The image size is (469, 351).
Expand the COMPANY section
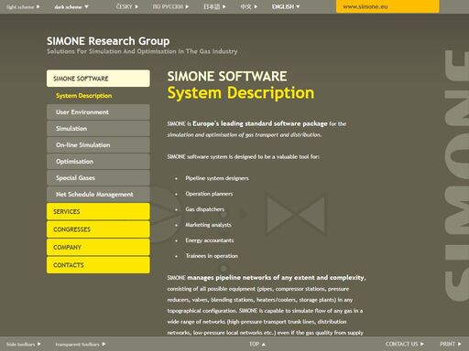coord(98,247)
